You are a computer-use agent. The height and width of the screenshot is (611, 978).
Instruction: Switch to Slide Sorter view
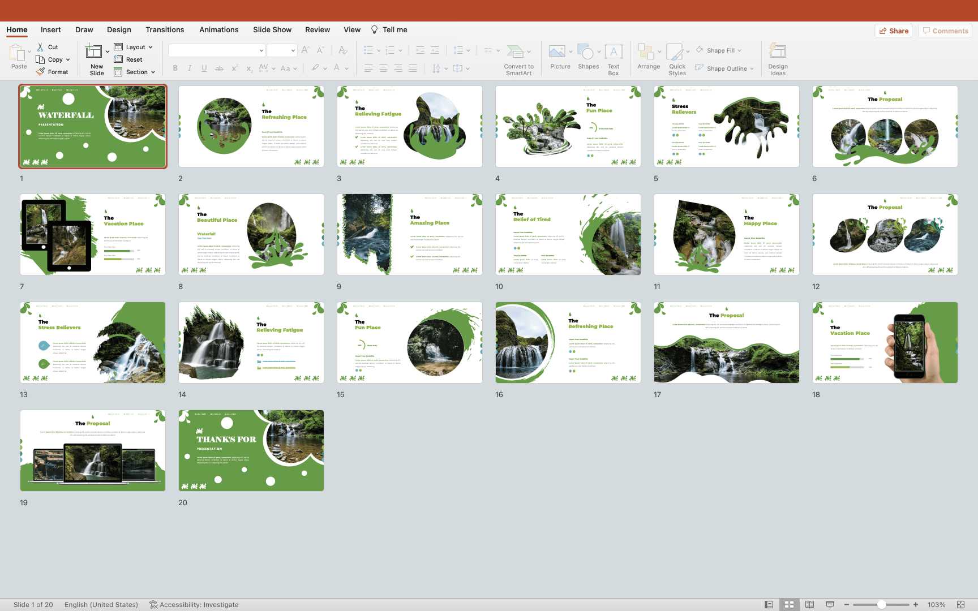[x=789, y=605]
